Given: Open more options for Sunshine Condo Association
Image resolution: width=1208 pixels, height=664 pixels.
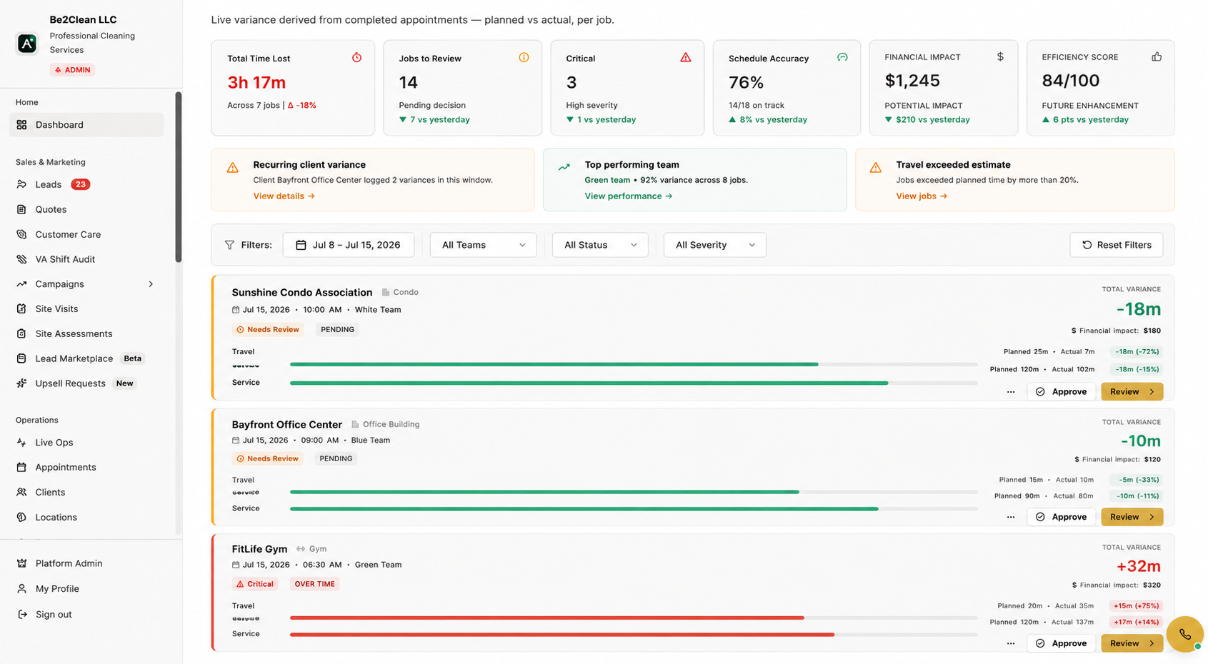Looking at the screenshot, I should pos(1011,392).
